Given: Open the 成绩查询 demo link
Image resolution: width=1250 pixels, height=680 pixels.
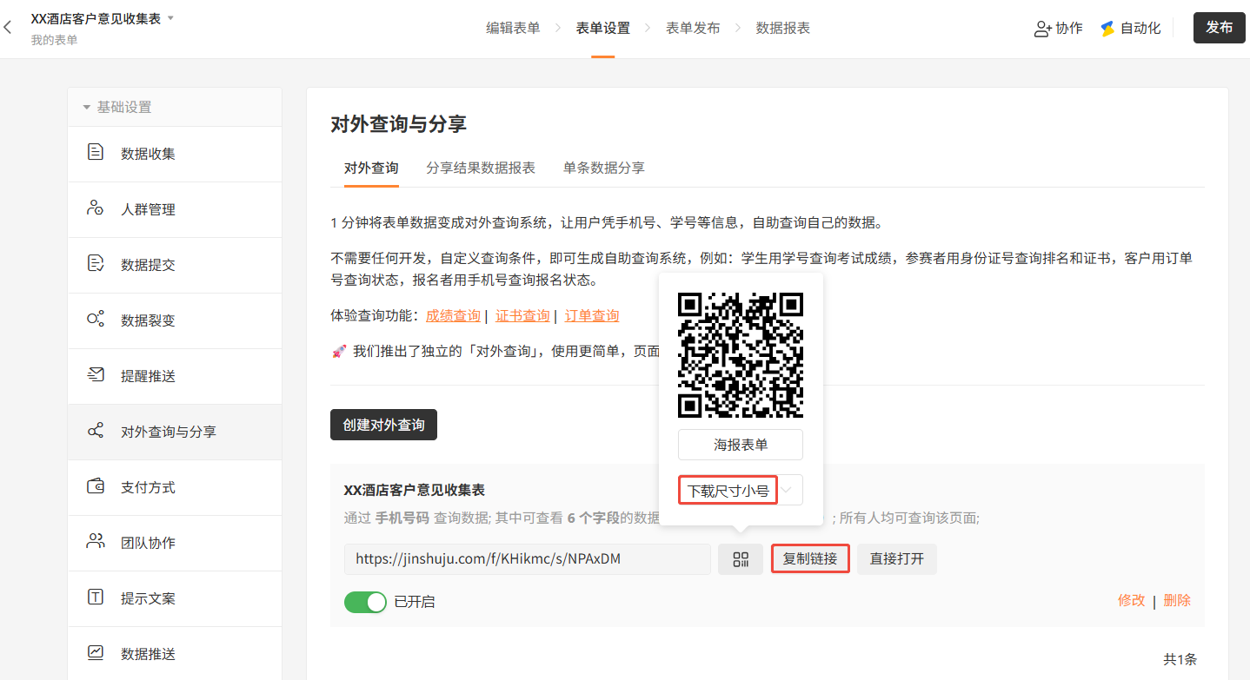Looking at the screenshot, I should [453, 315].
